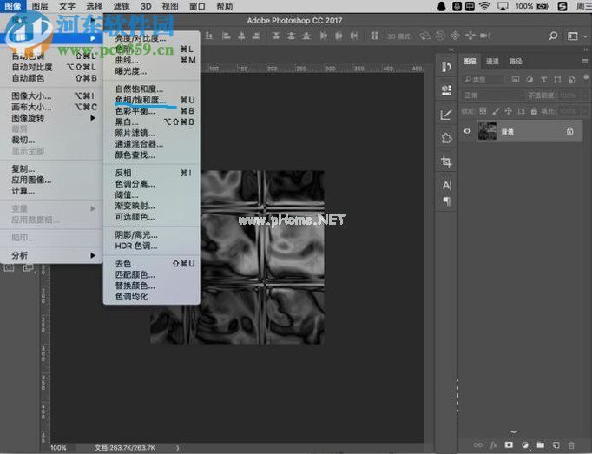Viewport: 592px width, 454px height.
Task: Click the 背景 layer thumbnail
Action: [x=487, y=131]
